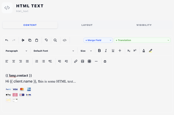The width and height of the screenshot is (174, 115).
Task: Open the Merge Field dropdown
Action: [98, 40]
